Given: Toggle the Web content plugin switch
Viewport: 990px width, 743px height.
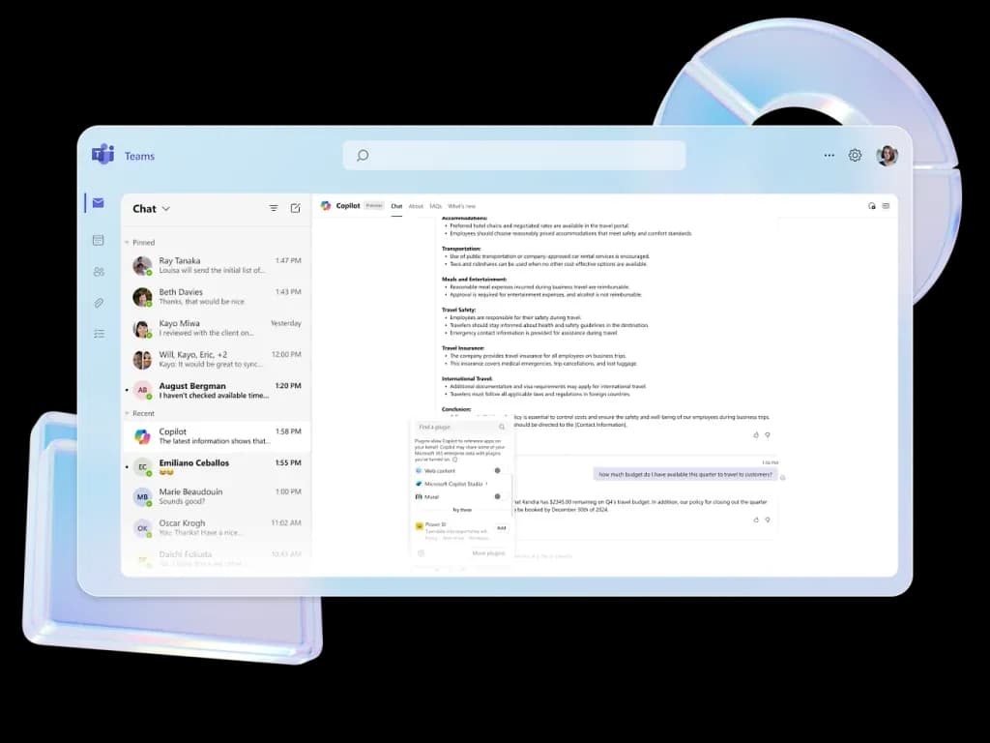Looking at the screenshot, I should pos(498,471).
